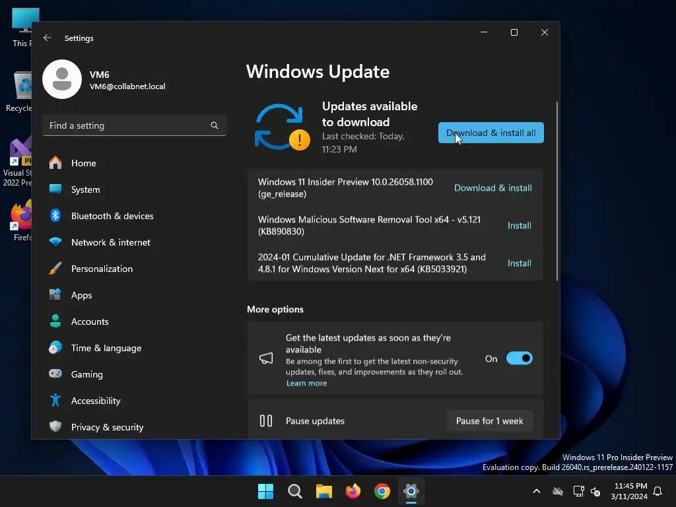676x507 pixels.
Task: Click the Pause for 1 week button
Action: pos(489,421)
